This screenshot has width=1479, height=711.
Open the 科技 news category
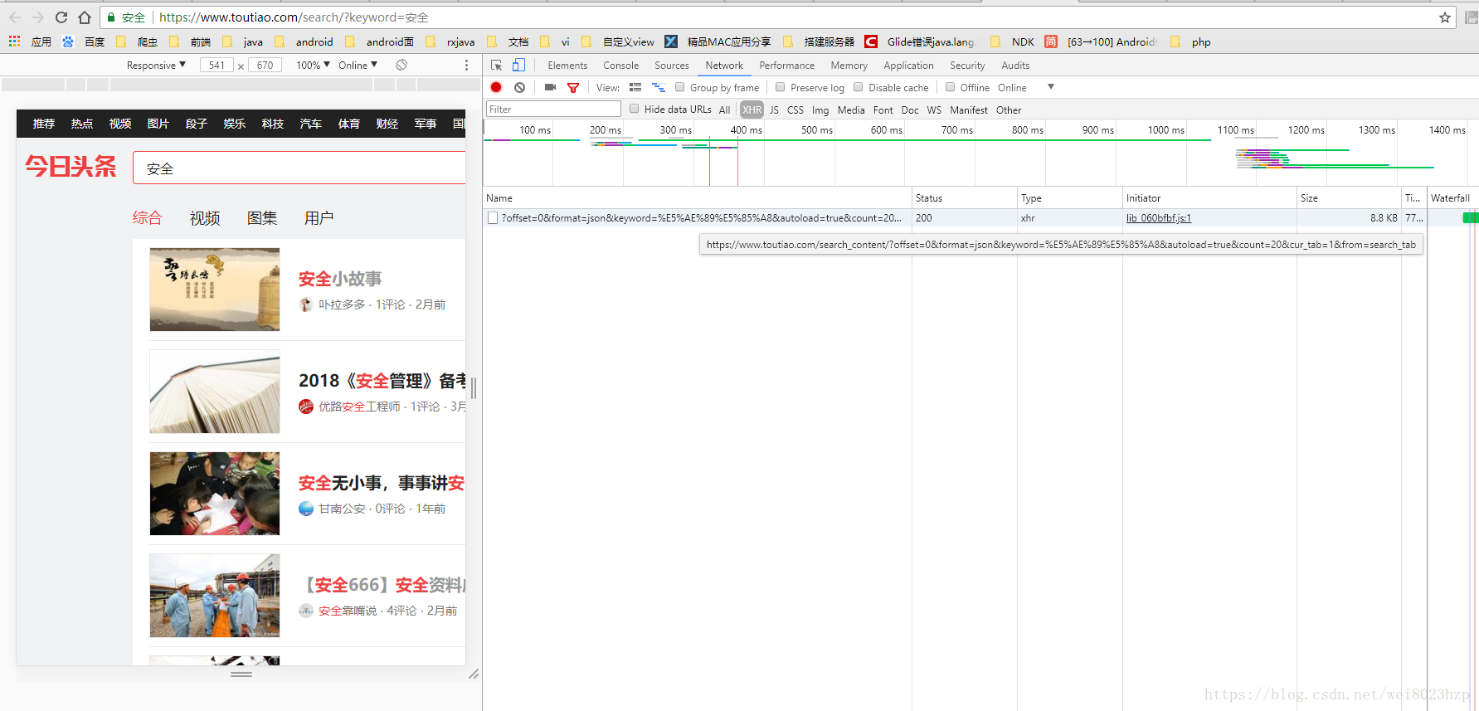click(x=273, y=124)
